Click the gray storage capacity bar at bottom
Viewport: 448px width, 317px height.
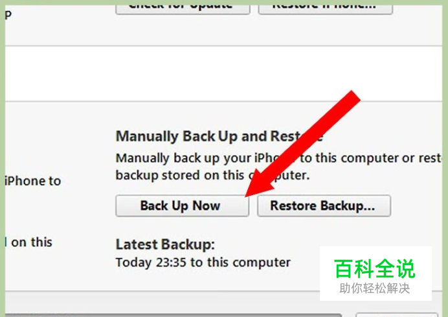[174, 315]
